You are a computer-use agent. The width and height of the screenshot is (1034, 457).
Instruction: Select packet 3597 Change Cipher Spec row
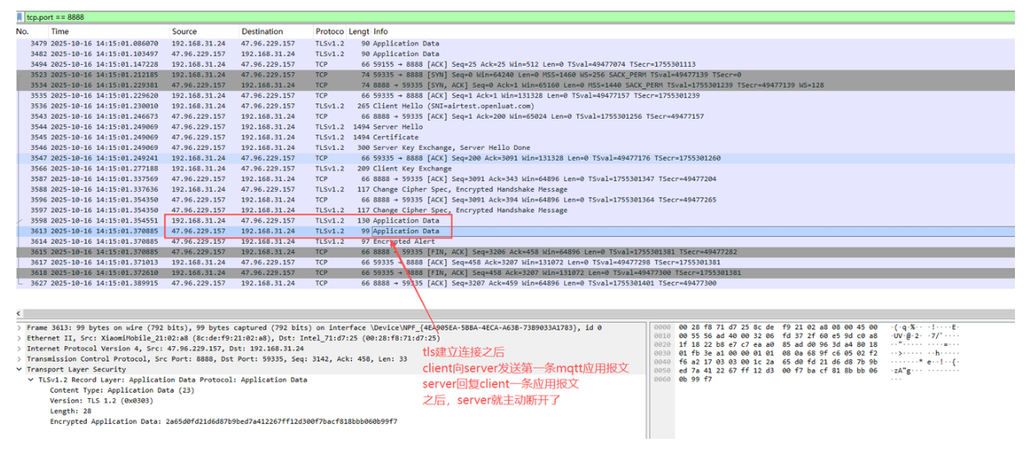(515, 211)
